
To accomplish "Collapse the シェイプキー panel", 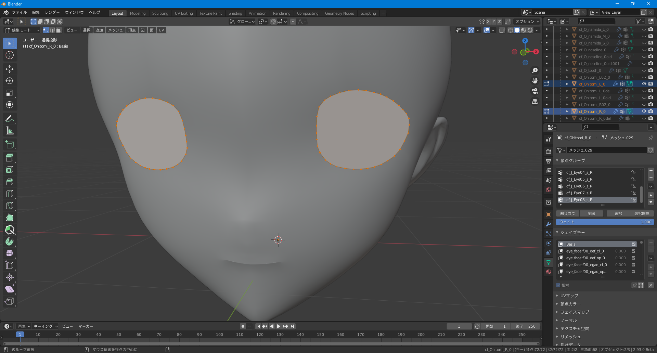I will 572,232.
